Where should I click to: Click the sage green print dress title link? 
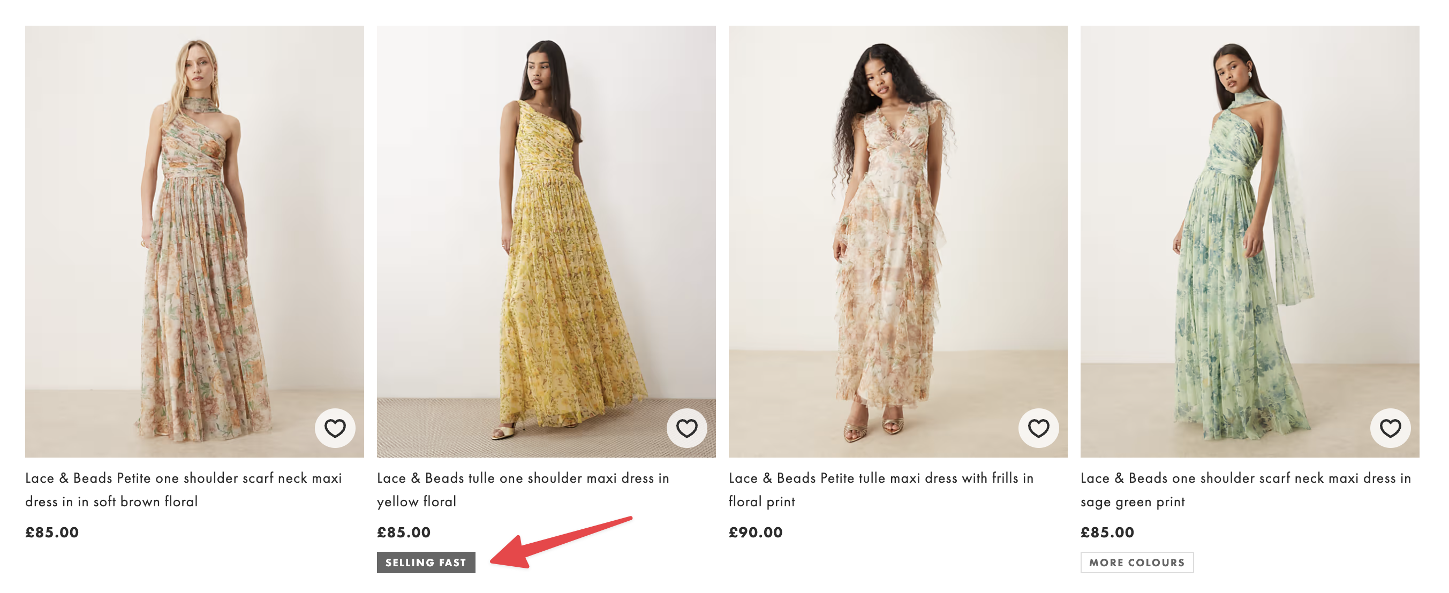(1246, 489)
